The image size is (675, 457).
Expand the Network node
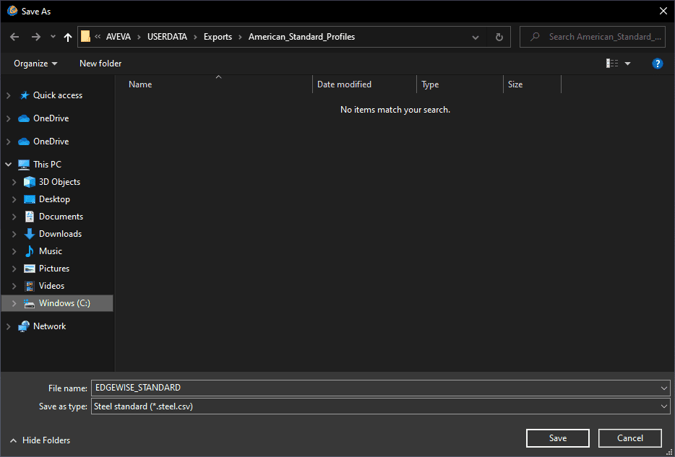(8, 327)
